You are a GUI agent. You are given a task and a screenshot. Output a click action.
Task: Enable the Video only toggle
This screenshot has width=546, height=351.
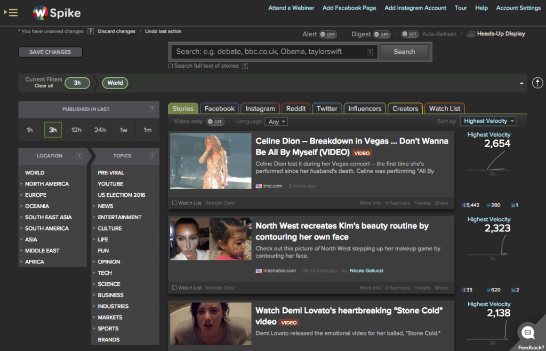pos(215,122)
